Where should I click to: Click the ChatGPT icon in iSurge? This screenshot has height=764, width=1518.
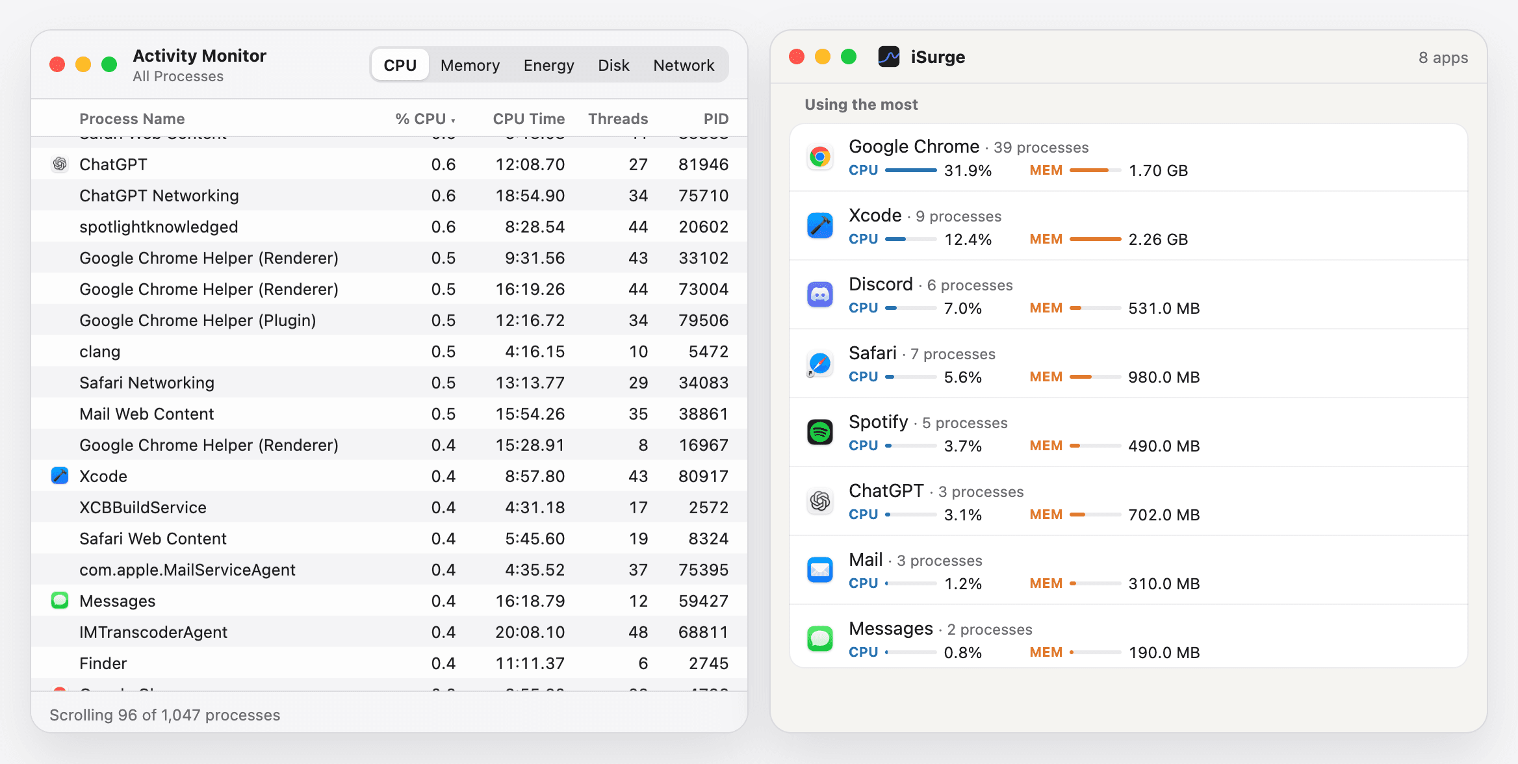(x=820, y=502)
